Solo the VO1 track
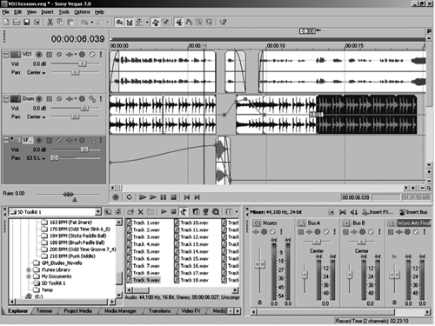The image size is (435, 326). [101, 55]
